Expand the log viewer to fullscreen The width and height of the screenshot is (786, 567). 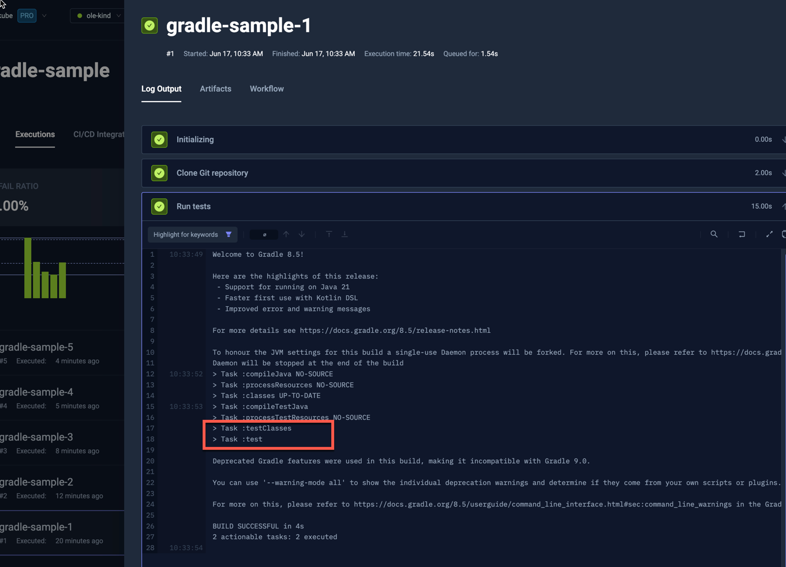pos(769,234)
